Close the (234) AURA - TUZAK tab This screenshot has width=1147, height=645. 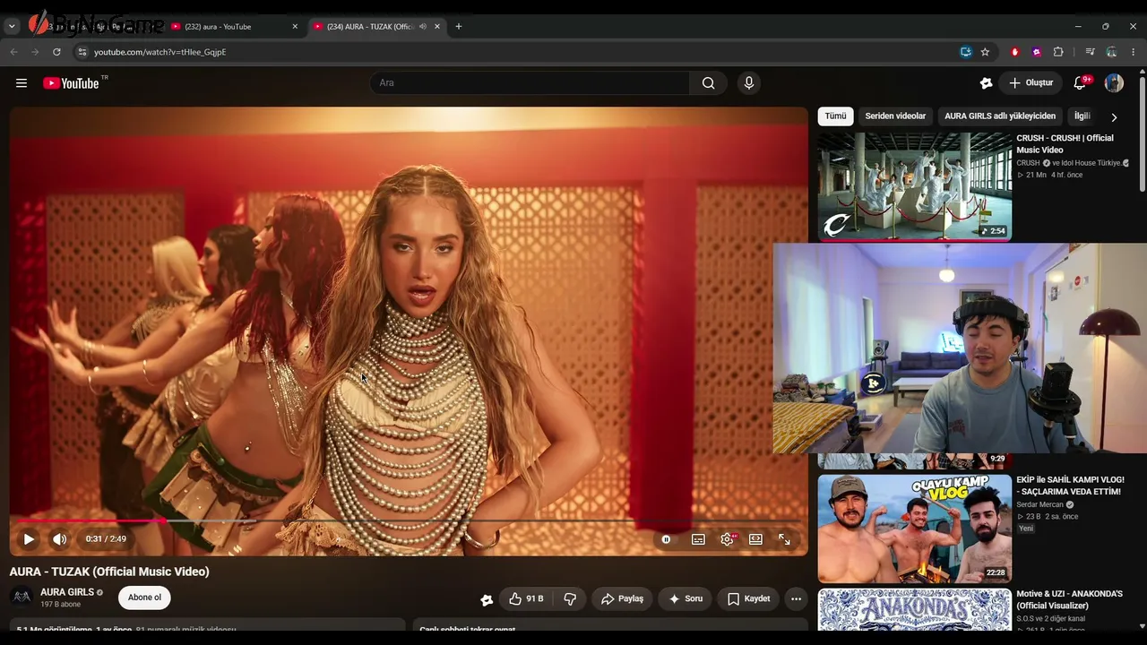437,27
